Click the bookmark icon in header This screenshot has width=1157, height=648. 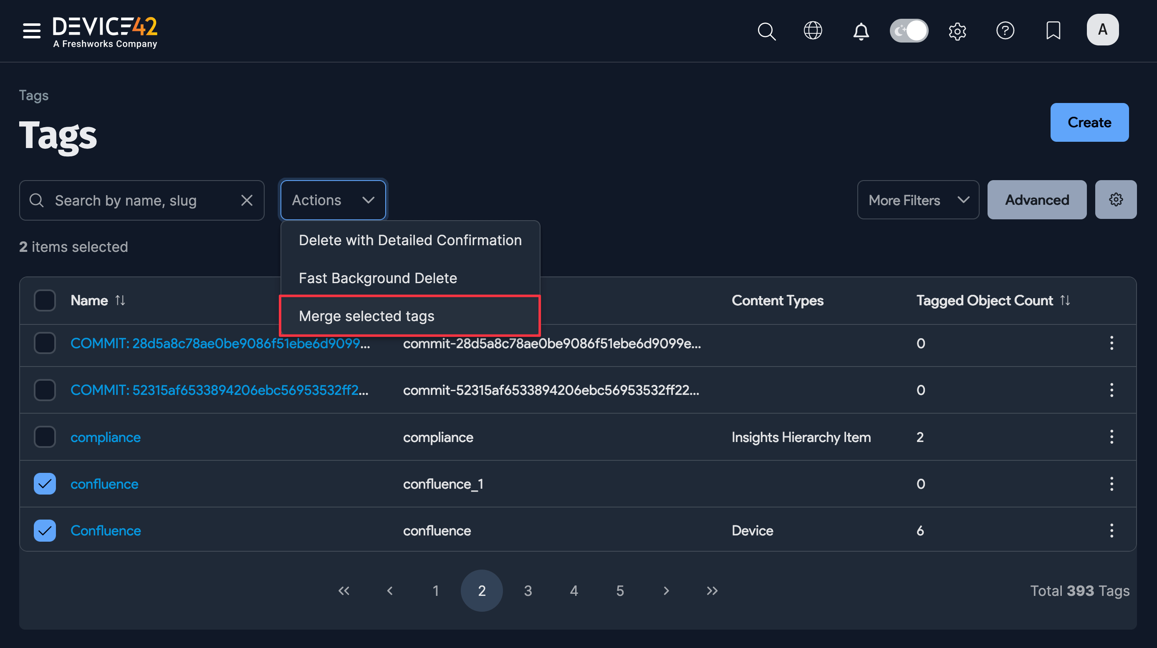(x=1053, y=30)
